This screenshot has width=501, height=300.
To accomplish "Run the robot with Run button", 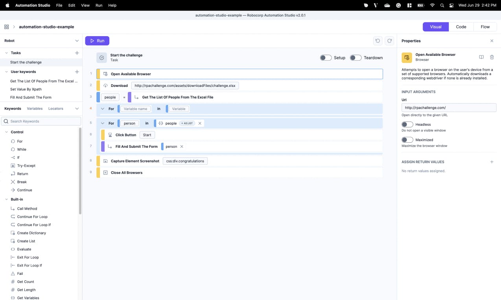I will click(x=97, y=41).
